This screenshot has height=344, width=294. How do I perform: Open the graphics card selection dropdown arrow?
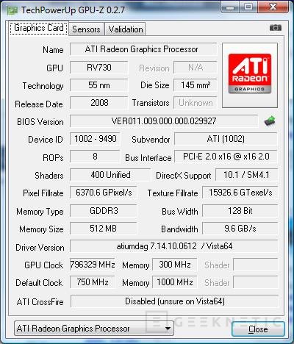[168, 329]
